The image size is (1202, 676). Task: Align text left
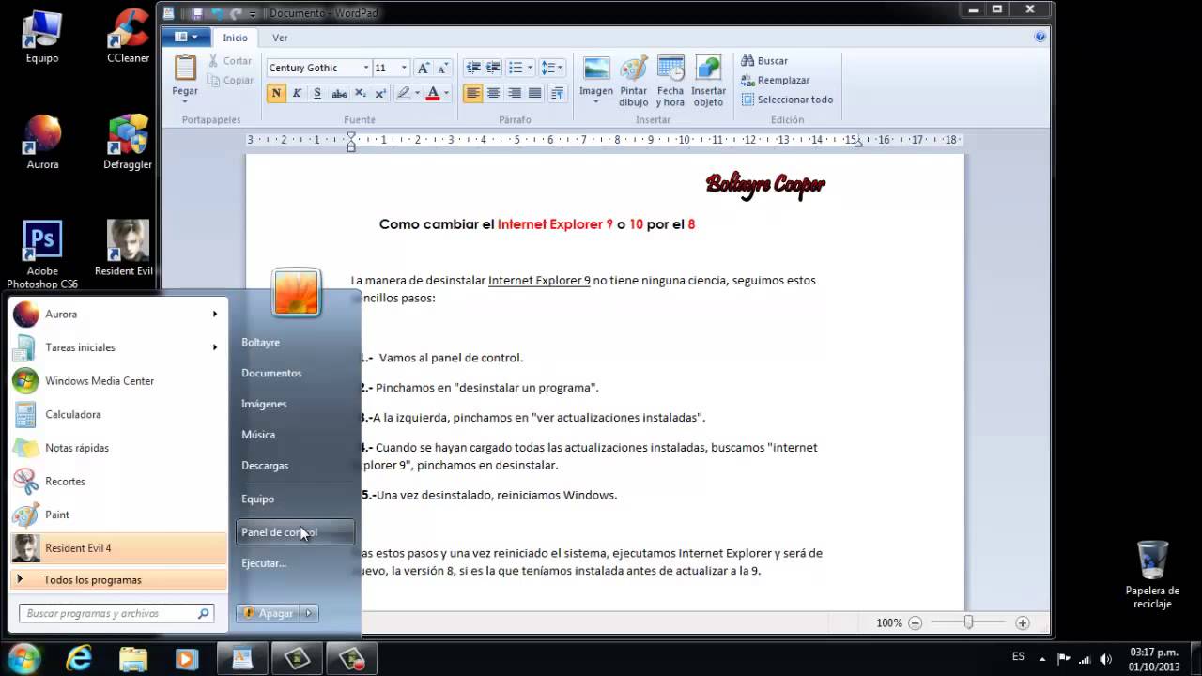(473, 93)
